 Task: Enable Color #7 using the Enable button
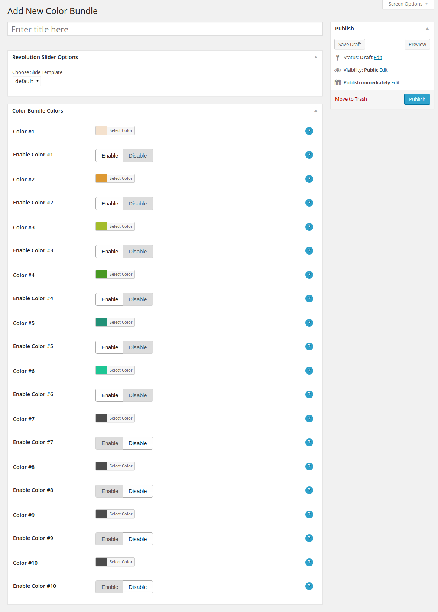109,443
